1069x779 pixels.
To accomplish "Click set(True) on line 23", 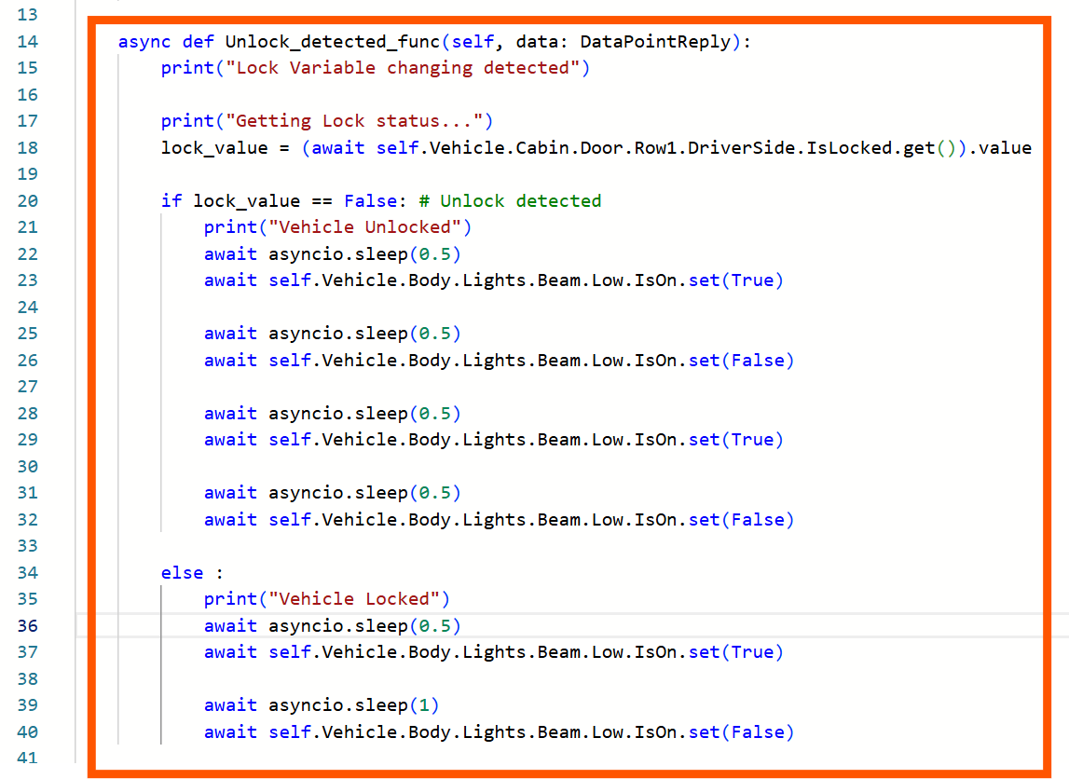I will point(735,280).
